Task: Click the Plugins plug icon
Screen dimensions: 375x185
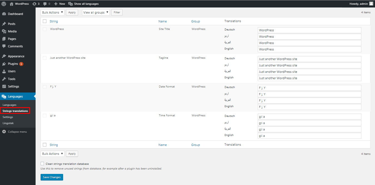Action: point(4,64)
